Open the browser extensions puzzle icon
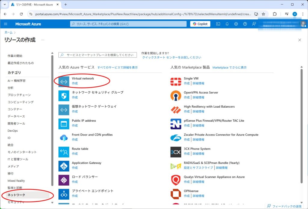This screenshot has width=308, height=209. (x=275, y=14)
